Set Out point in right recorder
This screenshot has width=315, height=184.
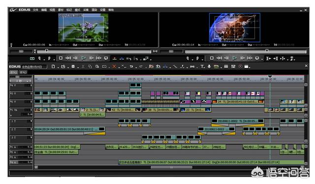(x=197, y=59)
